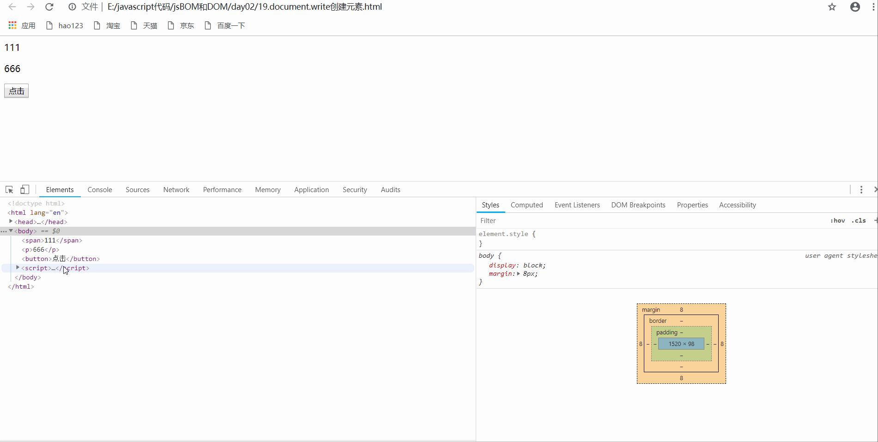Image resolution: width=878 pixels, height=442 pixels.
Task: Switch to the Sources tab
Action: point(138,190)
